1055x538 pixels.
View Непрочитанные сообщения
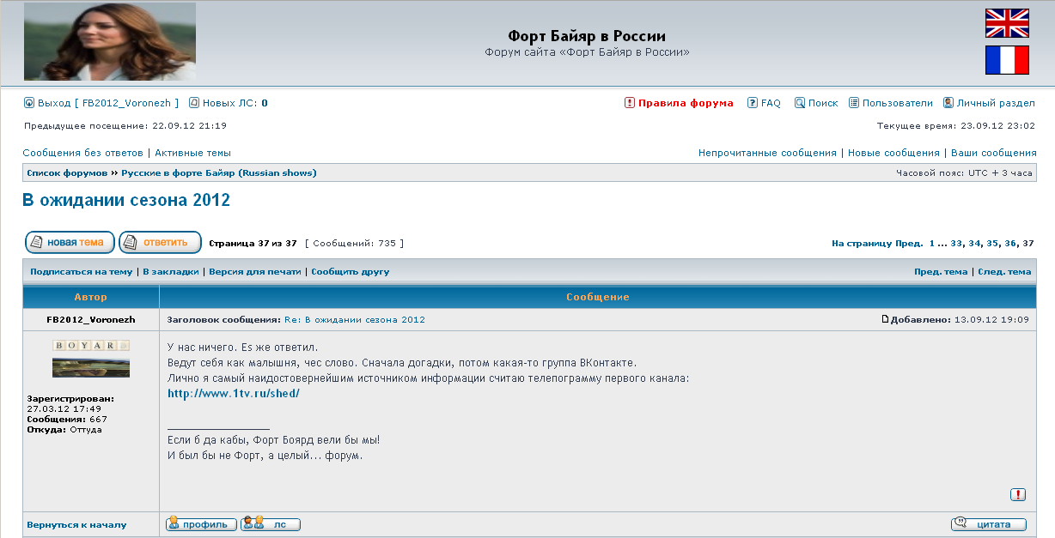pyautogui.click(x=767, y=153)
